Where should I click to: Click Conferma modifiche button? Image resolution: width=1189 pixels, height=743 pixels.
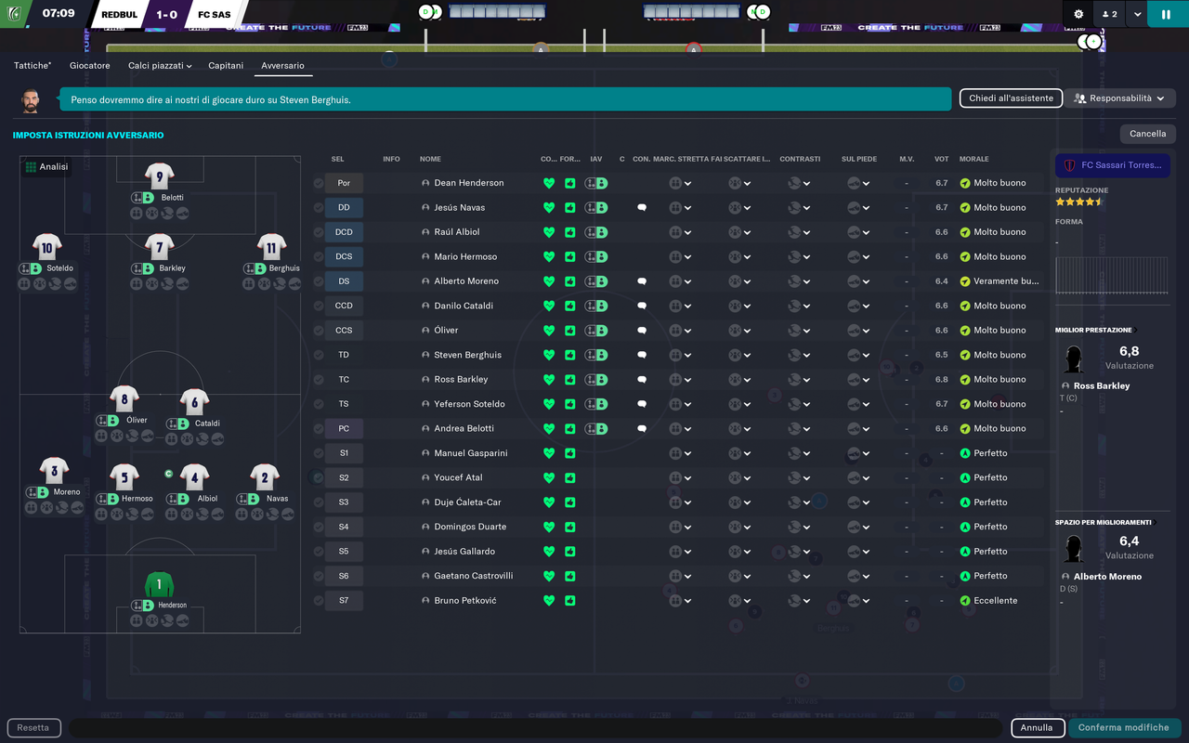coord(1124,728)
